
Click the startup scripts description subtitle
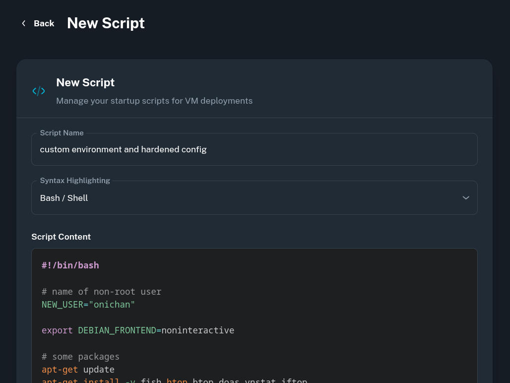pyautogui.click(x=154, y=101)
